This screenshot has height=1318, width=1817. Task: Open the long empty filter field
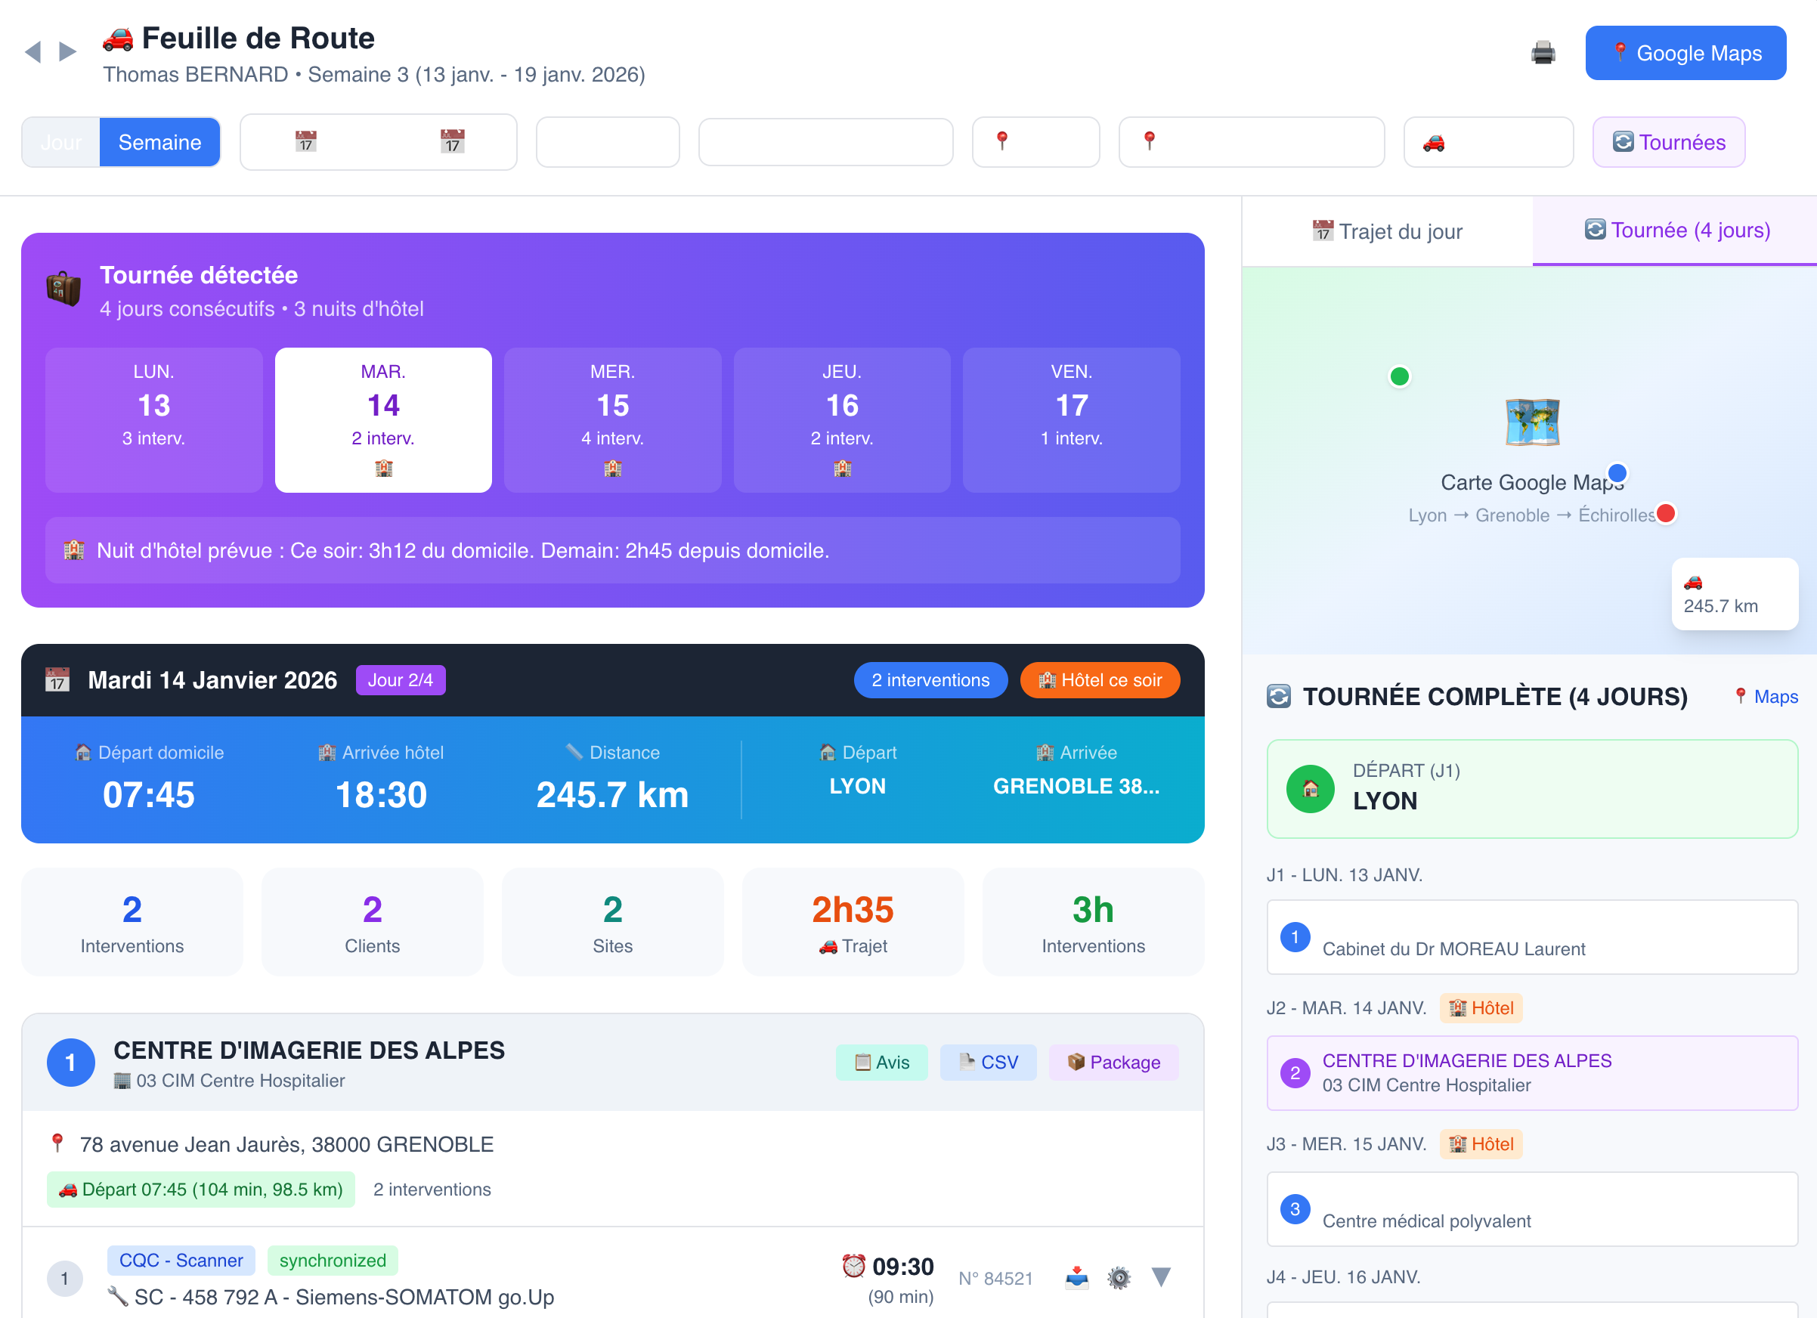pyautogui.click(x=825, y=143)
